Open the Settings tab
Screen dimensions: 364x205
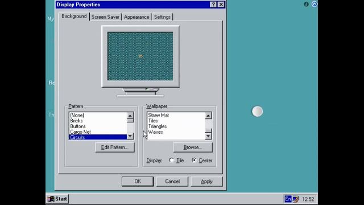[162, 17]
